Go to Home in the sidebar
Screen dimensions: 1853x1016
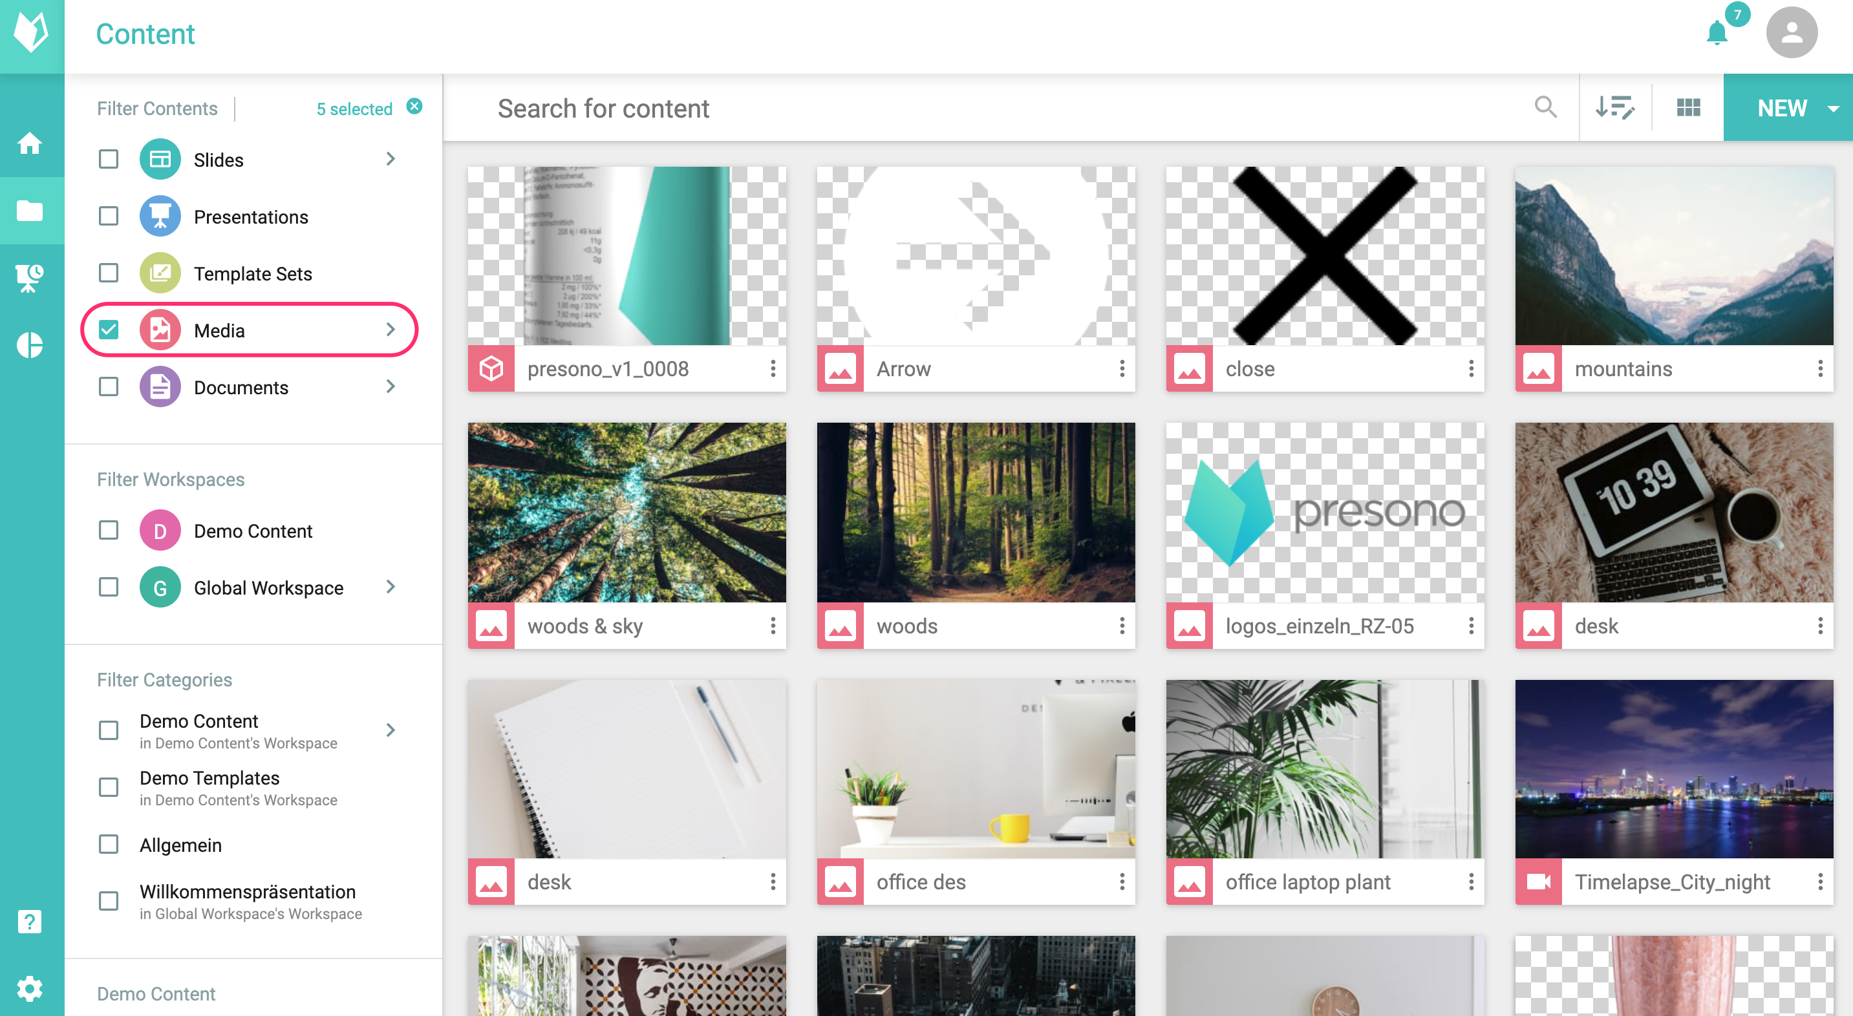tap(30, 143)
